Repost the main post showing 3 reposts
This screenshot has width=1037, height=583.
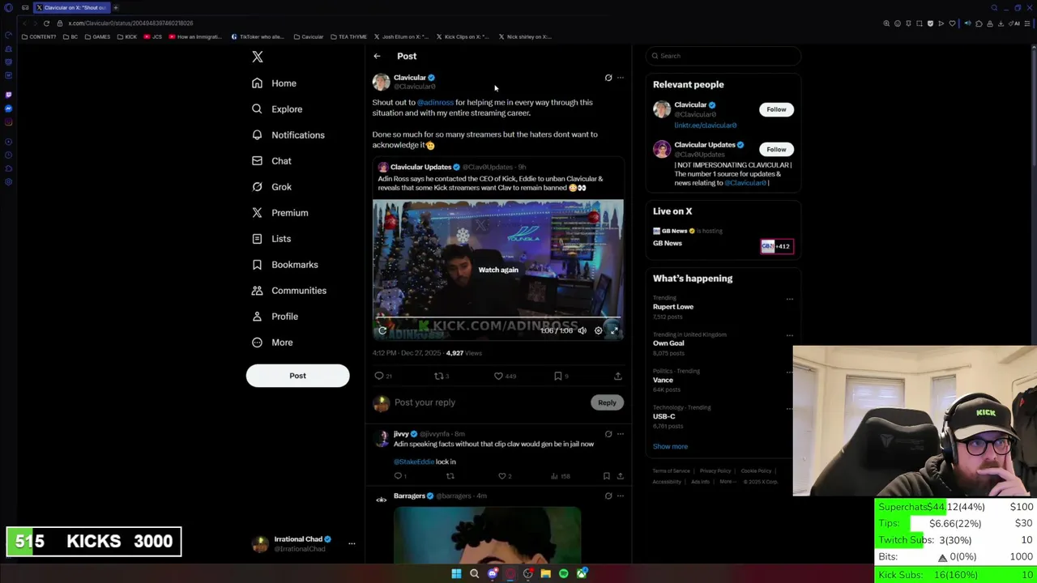[x=442, y=376]
